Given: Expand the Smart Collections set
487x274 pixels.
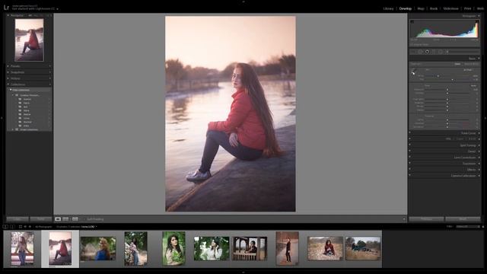Looking at the screenshot, I should click(13, 129).
